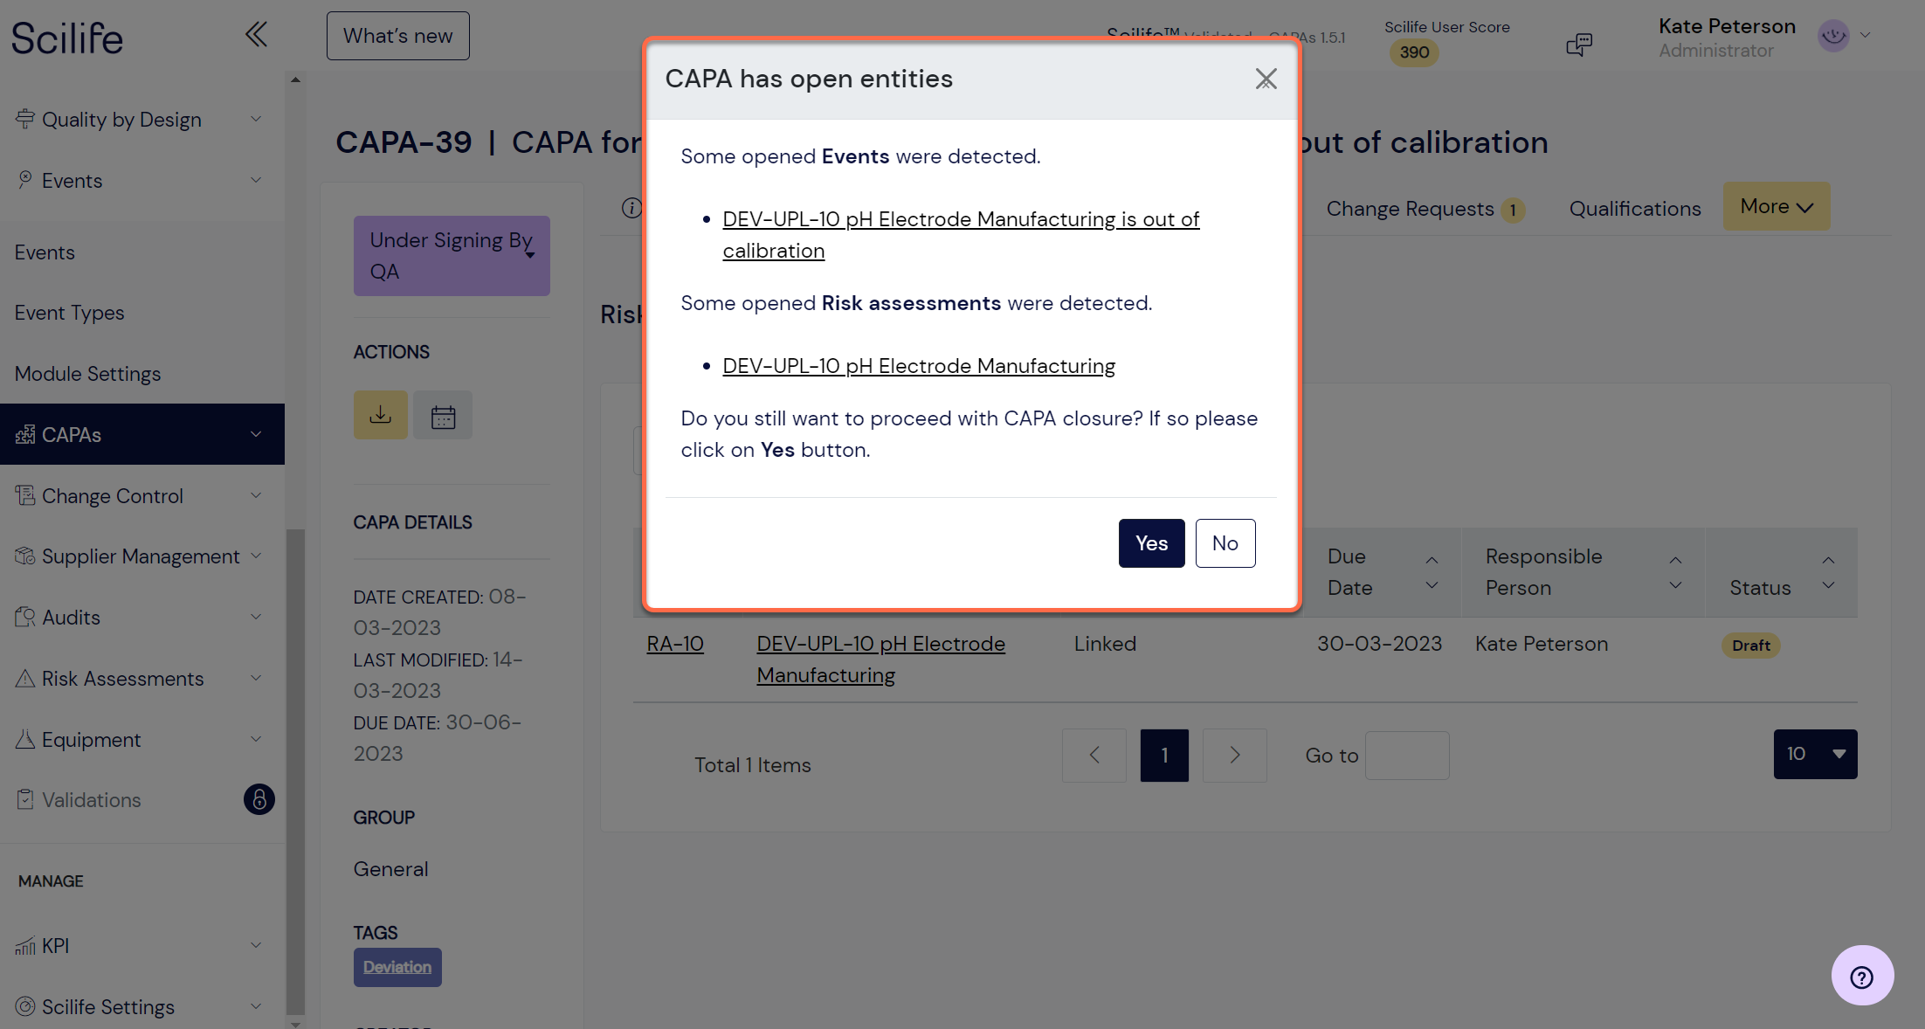Open Event Types submenu item
This screenshot has height=1029, width=1925.
(69, 313)
